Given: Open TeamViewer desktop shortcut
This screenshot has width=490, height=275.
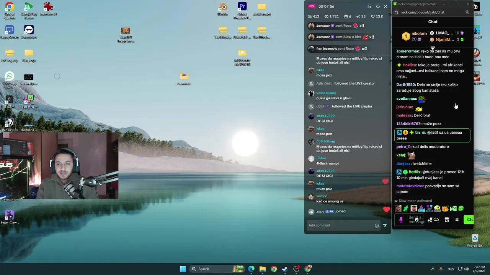Looking at the screenshot, I should point(29,32).
